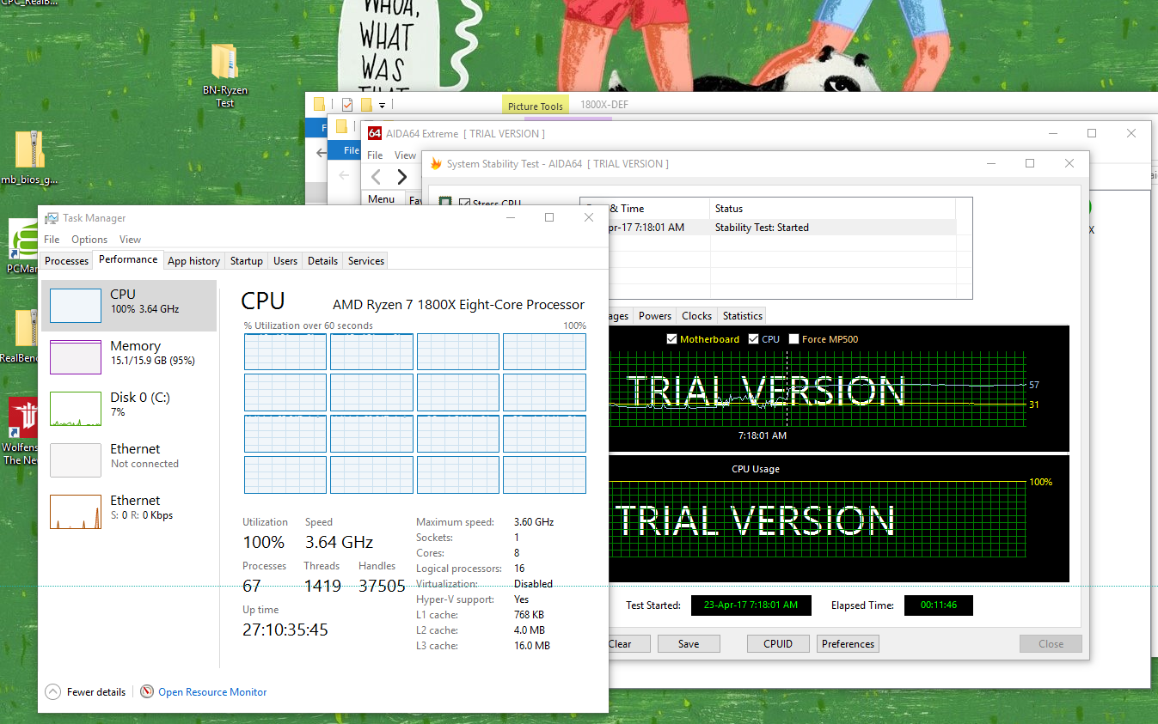Open the File menu in Task Manager
Screen dimensions: 1158x724
[x=52, y=240]
